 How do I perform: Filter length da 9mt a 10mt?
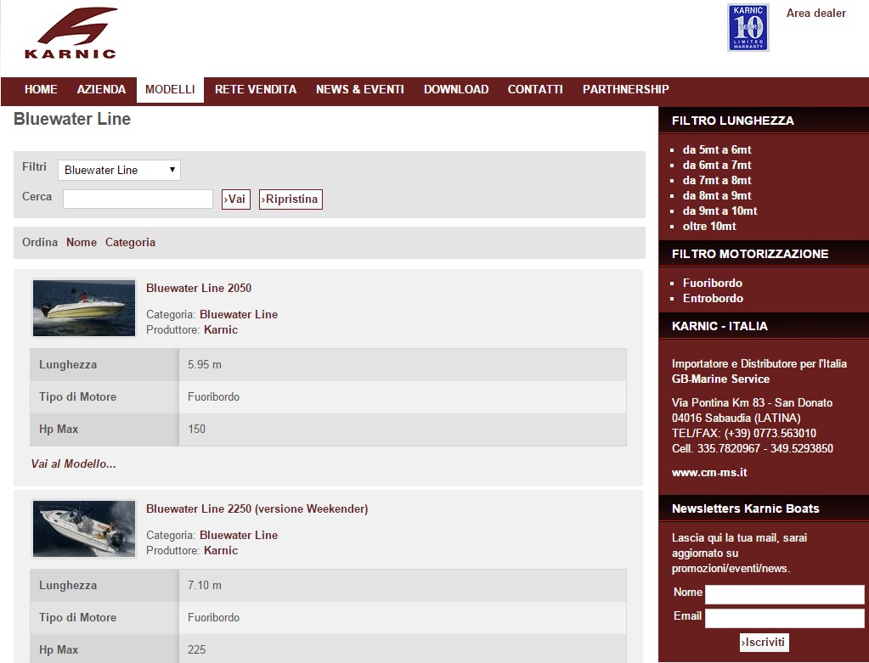719,211
